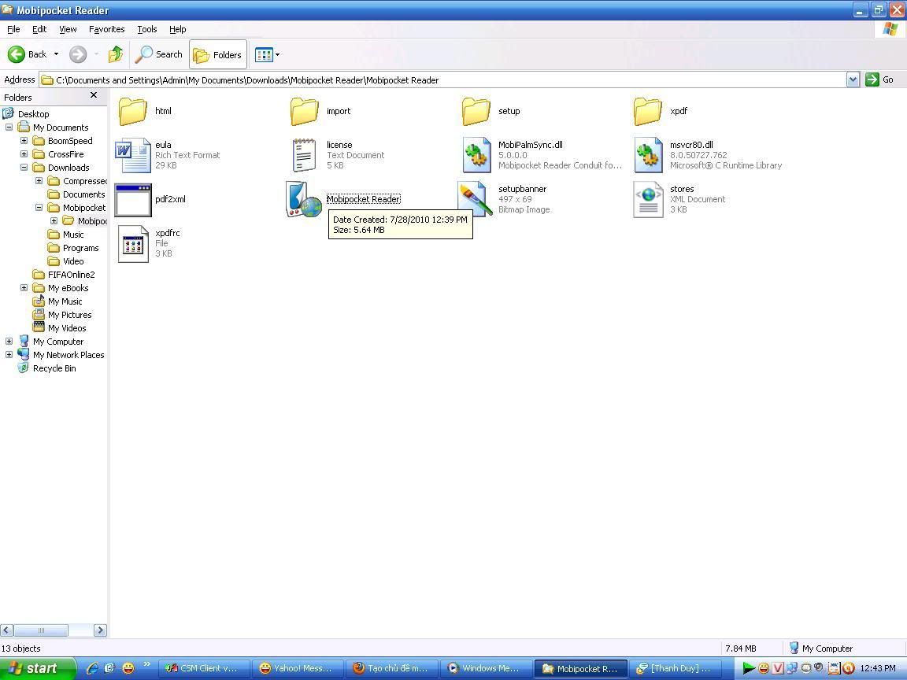Select the Documents folder in tree
This screenshot has height=680, width=907.
point(84,194)
